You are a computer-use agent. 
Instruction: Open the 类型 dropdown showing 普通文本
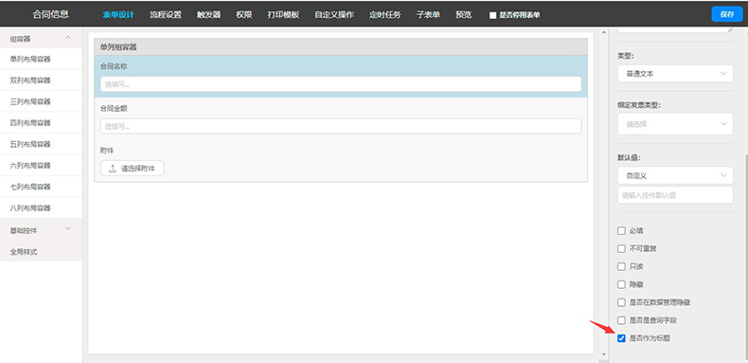pos(675,74)
